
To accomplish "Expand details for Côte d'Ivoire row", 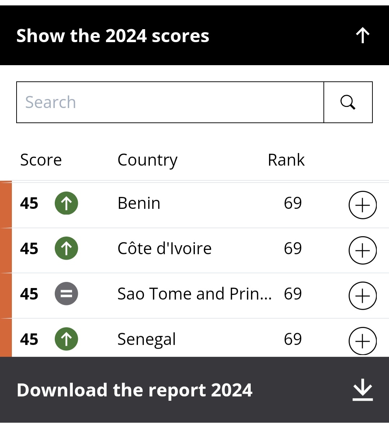I will (363, 250).
